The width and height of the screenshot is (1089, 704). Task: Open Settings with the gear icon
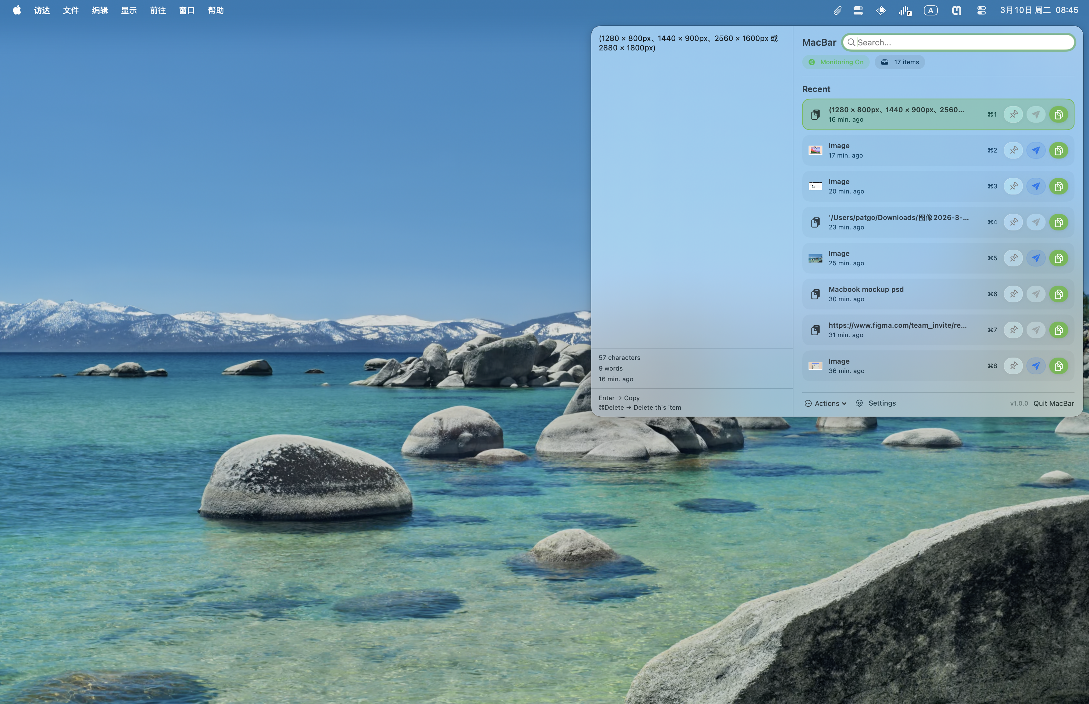pyautogui.click(x=860, y=403)
